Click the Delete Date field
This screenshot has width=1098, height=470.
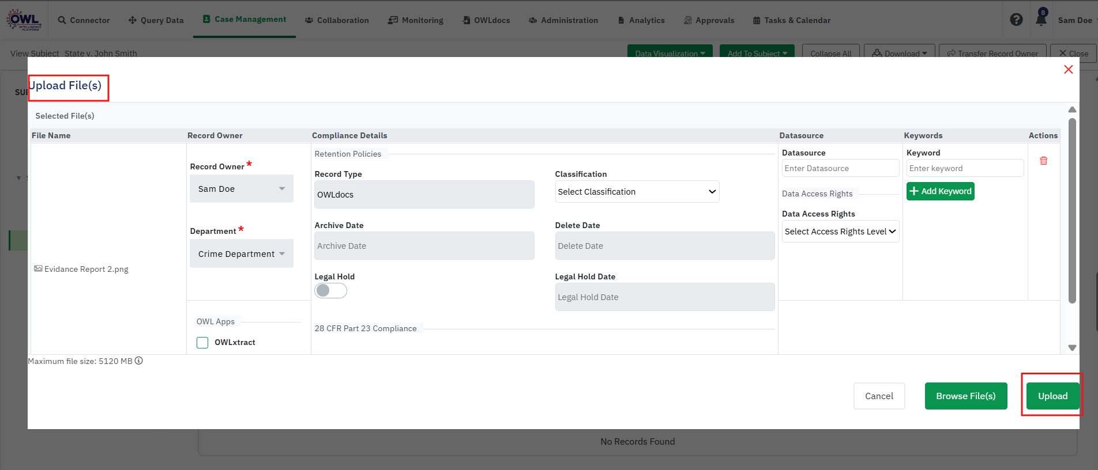tap(665, 246)
